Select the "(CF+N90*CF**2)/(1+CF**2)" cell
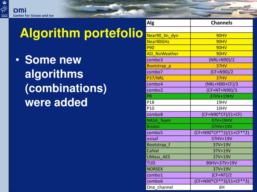 tap(222, 132)
